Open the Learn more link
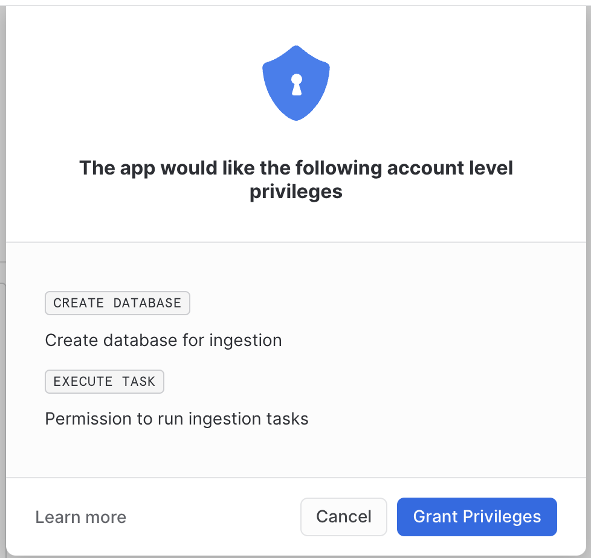Screen dimensions: 591x558 (x=80, y=518)
